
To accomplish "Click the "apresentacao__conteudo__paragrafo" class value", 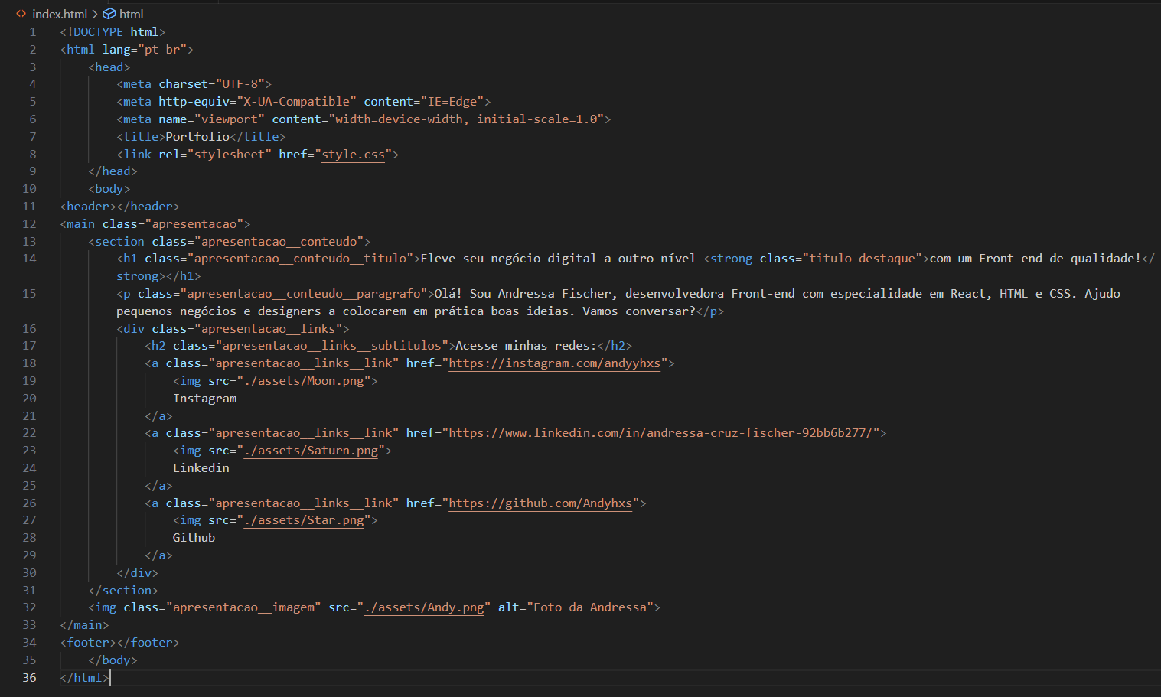I will (x=304, y=293).
